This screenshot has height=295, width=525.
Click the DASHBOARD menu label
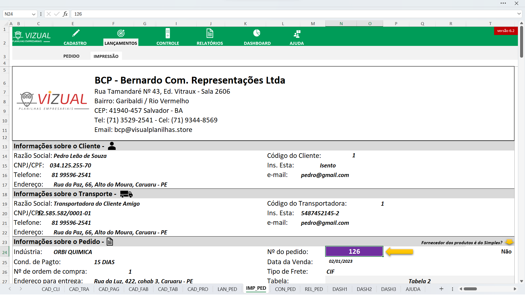click(x=257, y=43)
